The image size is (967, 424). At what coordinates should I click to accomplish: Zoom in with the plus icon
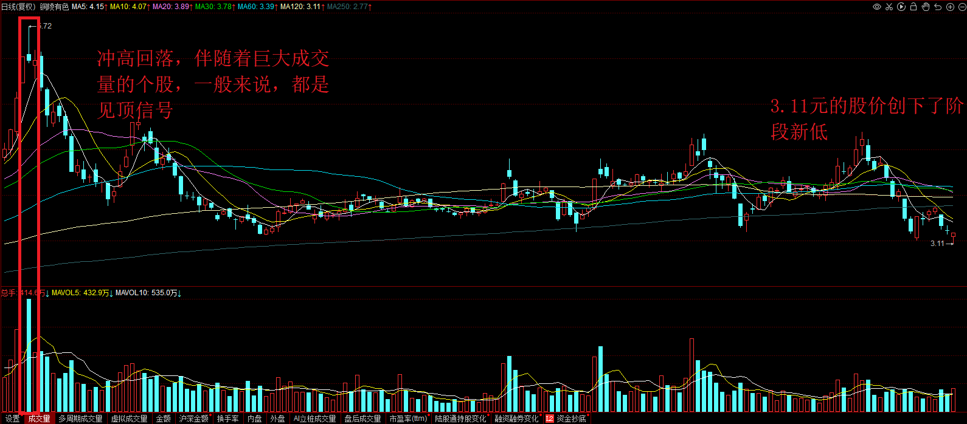point(950,7)
